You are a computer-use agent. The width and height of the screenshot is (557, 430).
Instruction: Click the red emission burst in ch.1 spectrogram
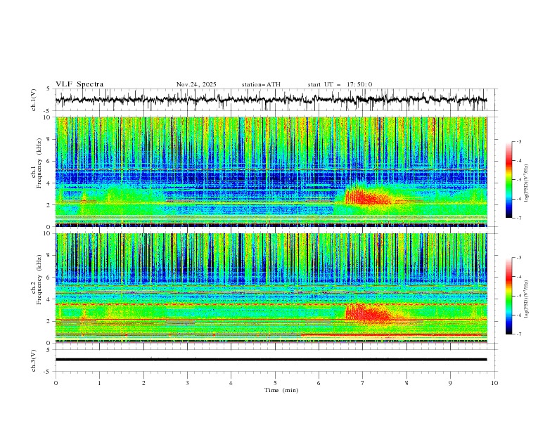[x=368, y=197]
